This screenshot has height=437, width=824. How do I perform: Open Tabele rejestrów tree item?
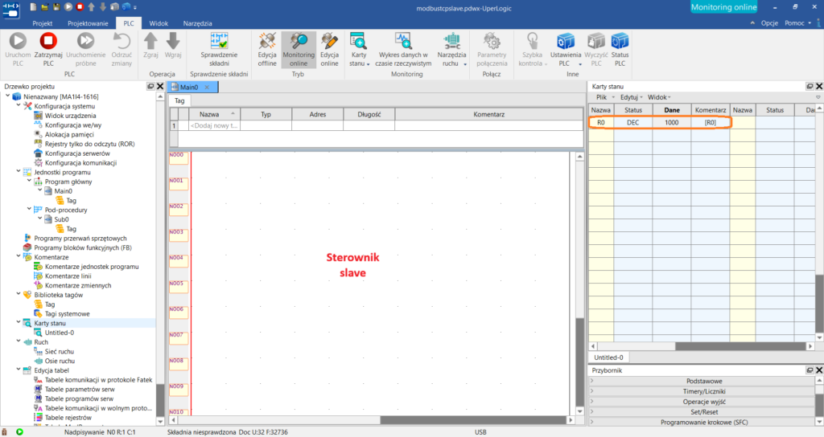pos(68,418)
